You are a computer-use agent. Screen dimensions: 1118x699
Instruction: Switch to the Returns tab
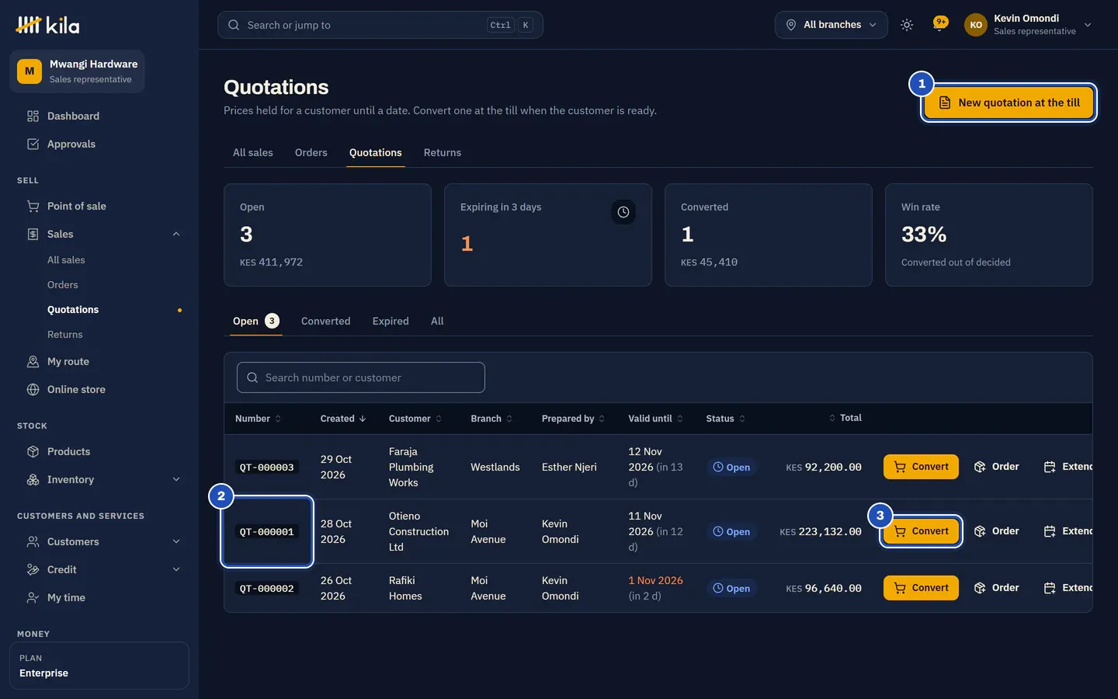[443, 152]
